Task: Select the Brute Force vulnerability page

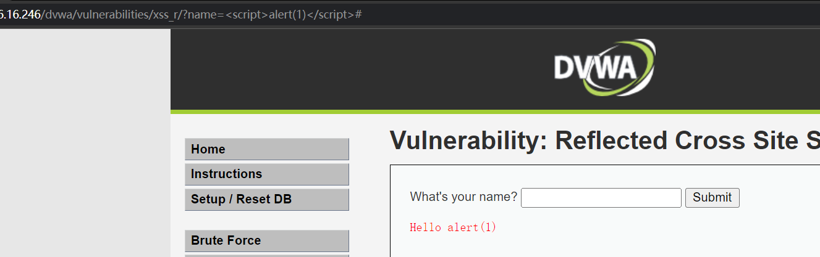Action: coord(267,241)
